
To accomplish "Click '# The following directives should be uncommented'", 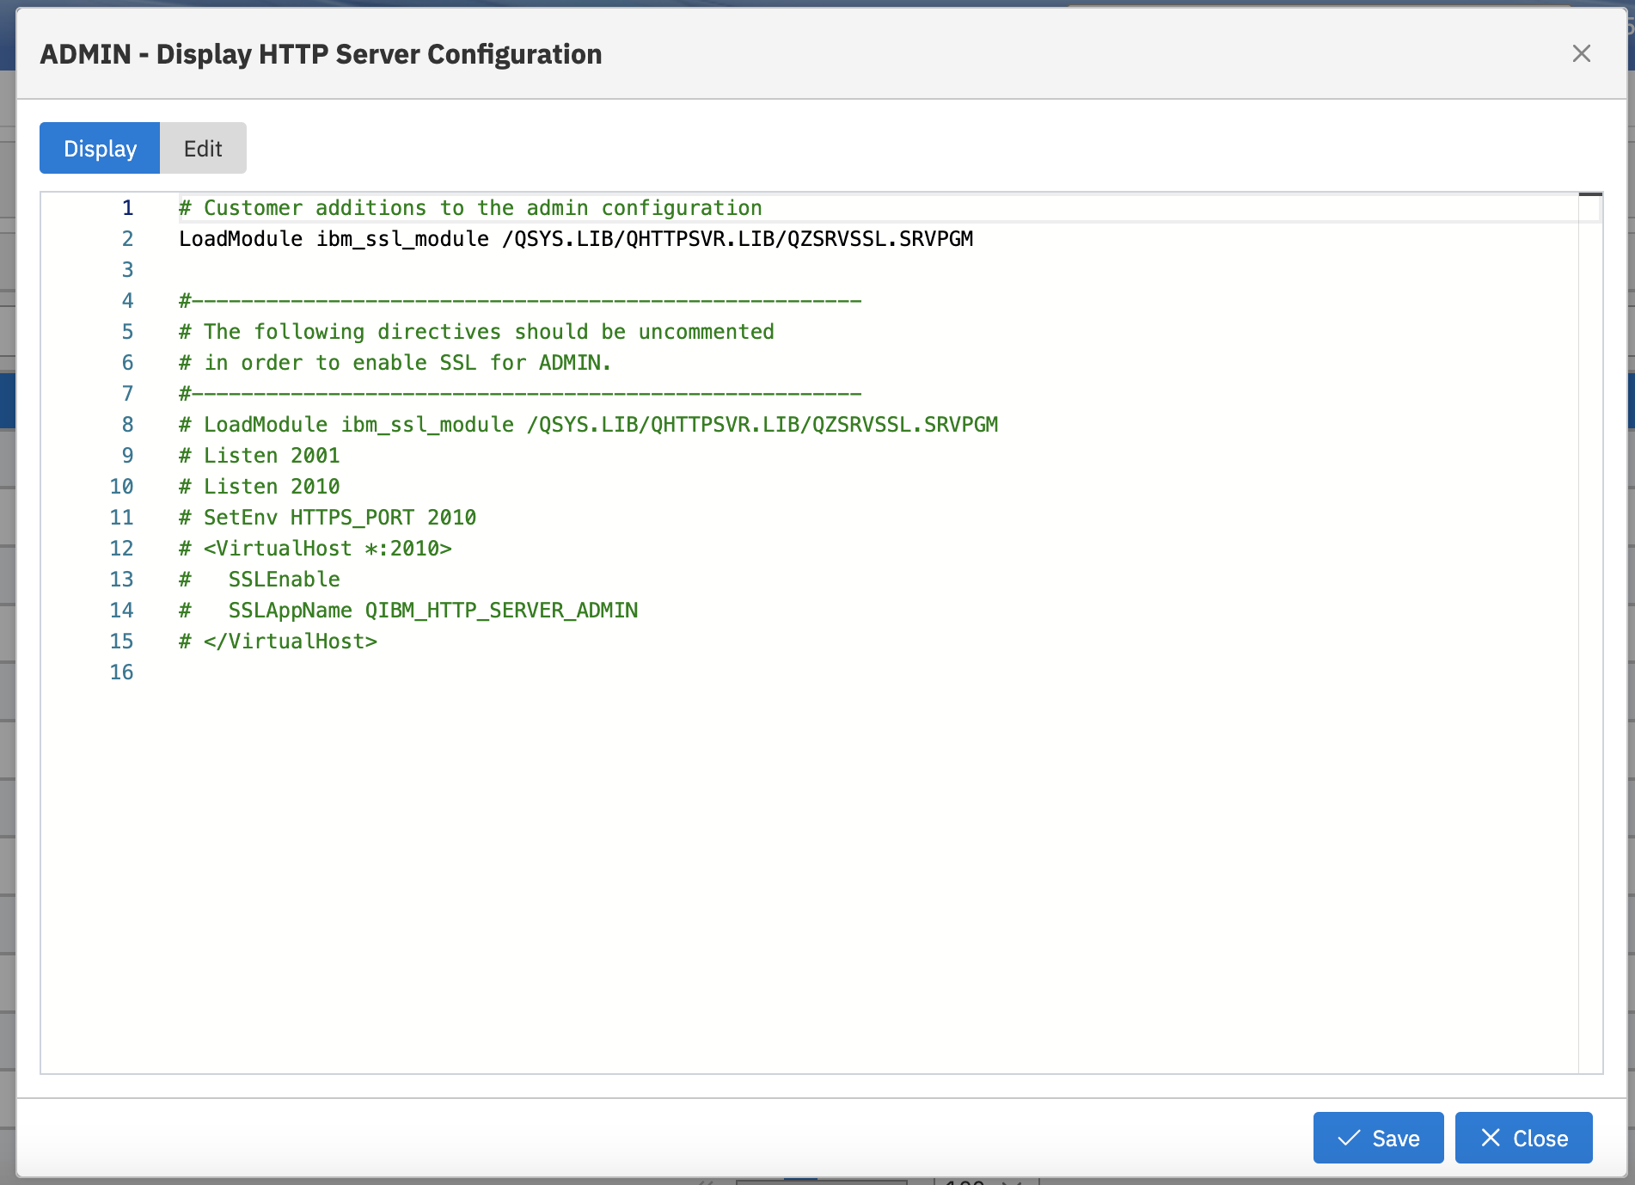I will [x=476, y=332].
